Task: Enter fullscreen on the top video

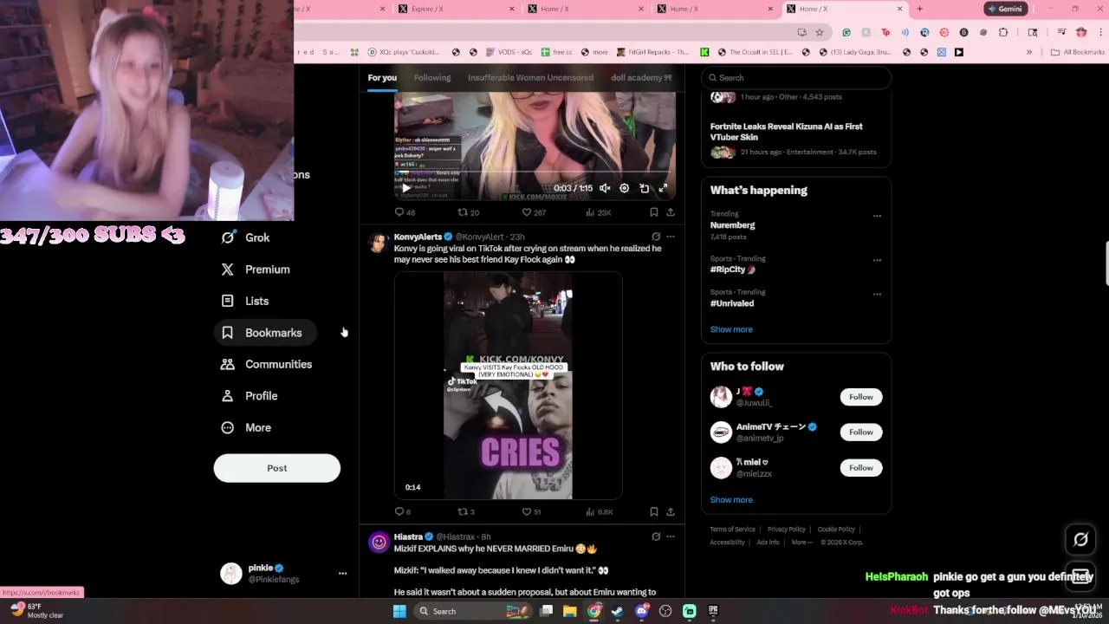Action: (x=663, y=188)
